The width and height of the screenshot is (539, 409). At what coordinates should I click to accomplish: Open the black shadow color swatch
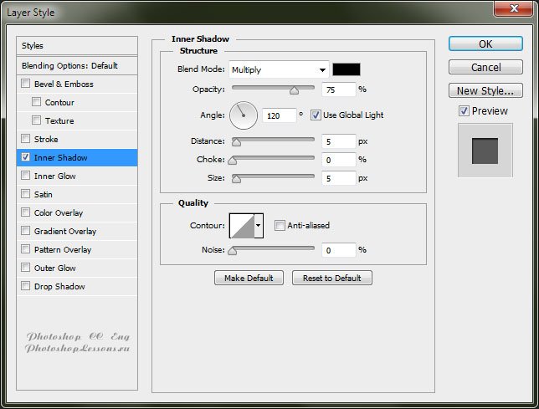tap(346, 69)
